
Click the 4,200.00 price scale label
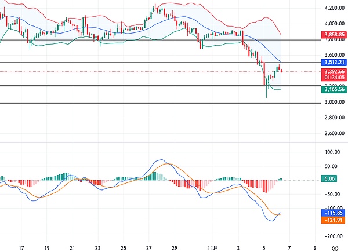click(x=333, y=8)
